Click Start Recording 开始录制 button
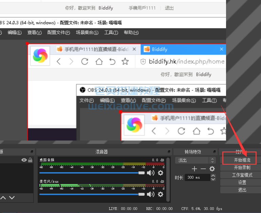261x213 pixels. (242, 167)
